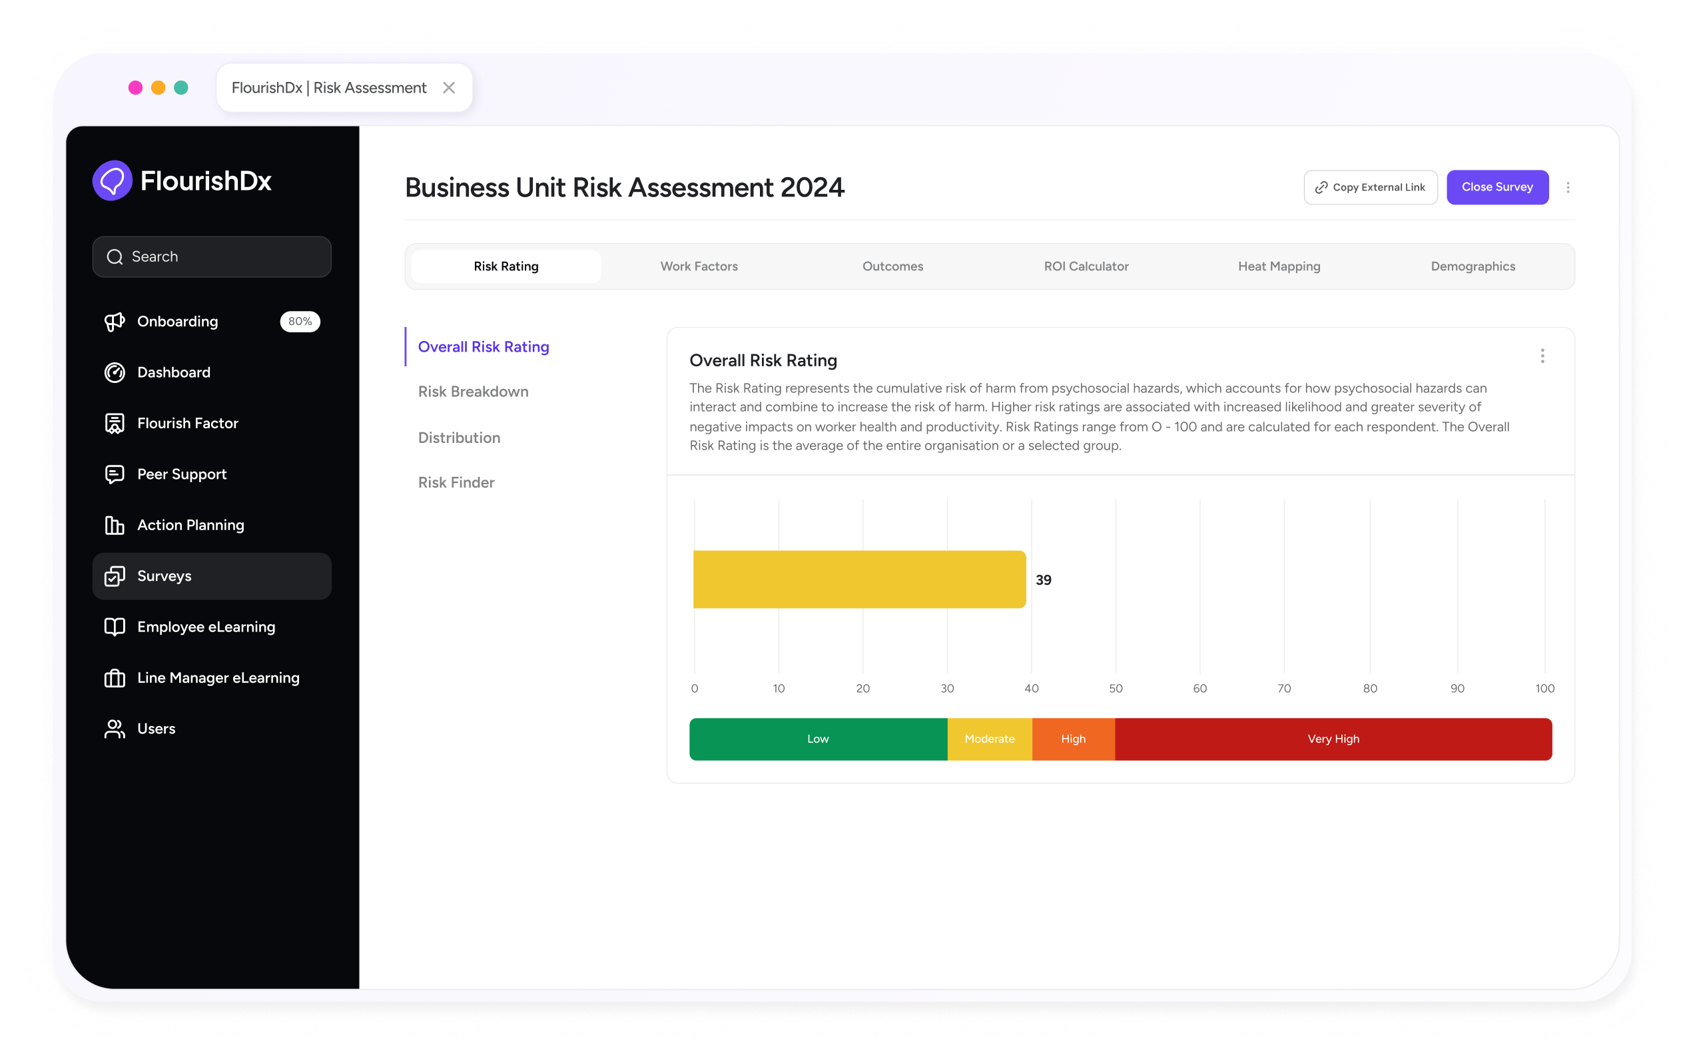Click the Business Unit Risk Assessment 2024 title
Image resolution: width=1685 pixels, height=1055 pixels.
625,188
